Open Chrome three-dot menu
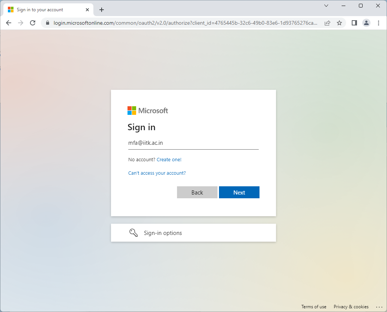 pyautogui.click(x=378, y=23)
